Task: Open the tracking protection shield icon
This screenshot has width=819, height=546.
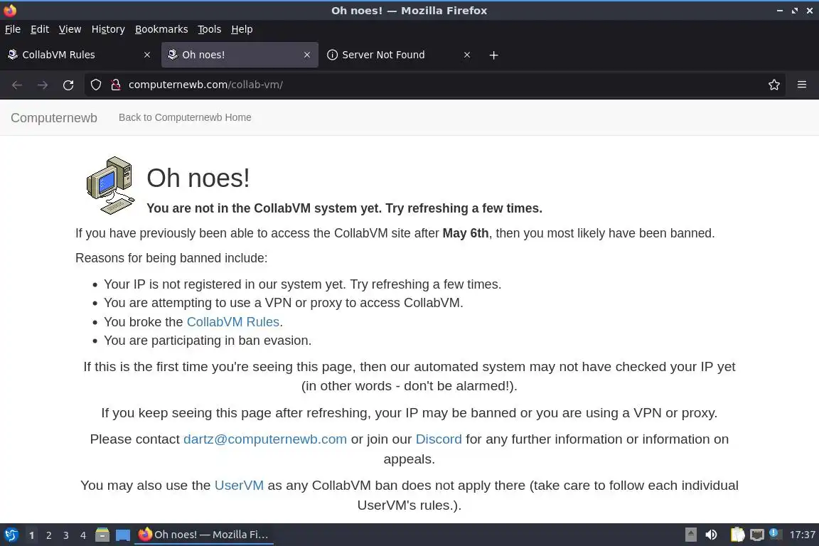Action: click(x=95, y=85)
